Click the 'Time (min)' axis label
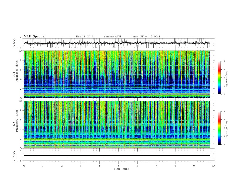240x186 pixels. point(121,169)
